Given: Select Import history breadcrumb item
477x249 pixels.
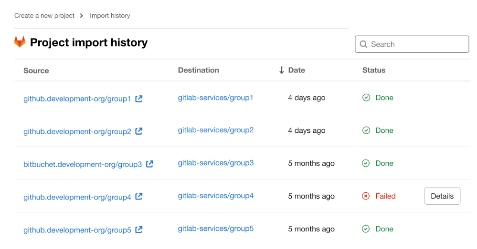Looking at the screenshot, I should tap(110, 16).
